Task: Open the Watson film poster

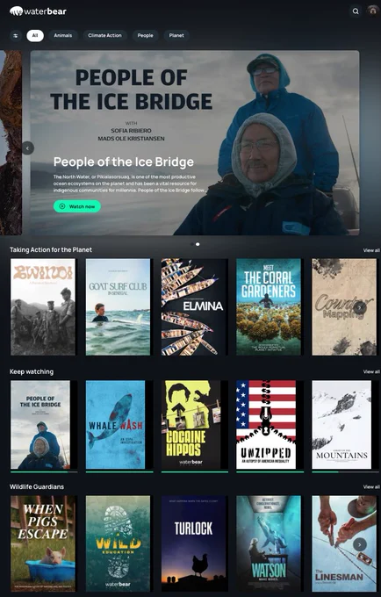Action: pyautogui.click(x=269, y=543)
